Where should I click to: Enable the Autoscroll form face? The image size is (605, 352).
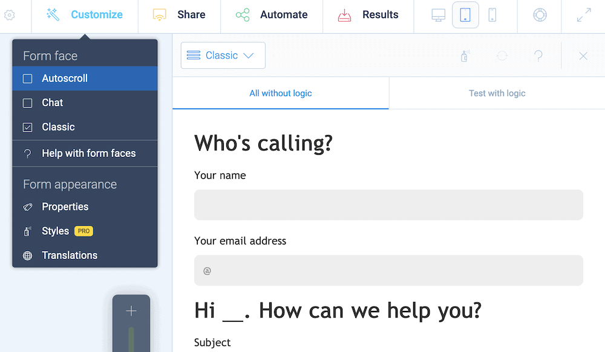[x=85, y=78]
